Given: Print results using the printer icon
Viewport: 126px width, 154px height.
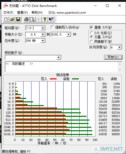Looking at the screenshot, I should click(26, 19).
